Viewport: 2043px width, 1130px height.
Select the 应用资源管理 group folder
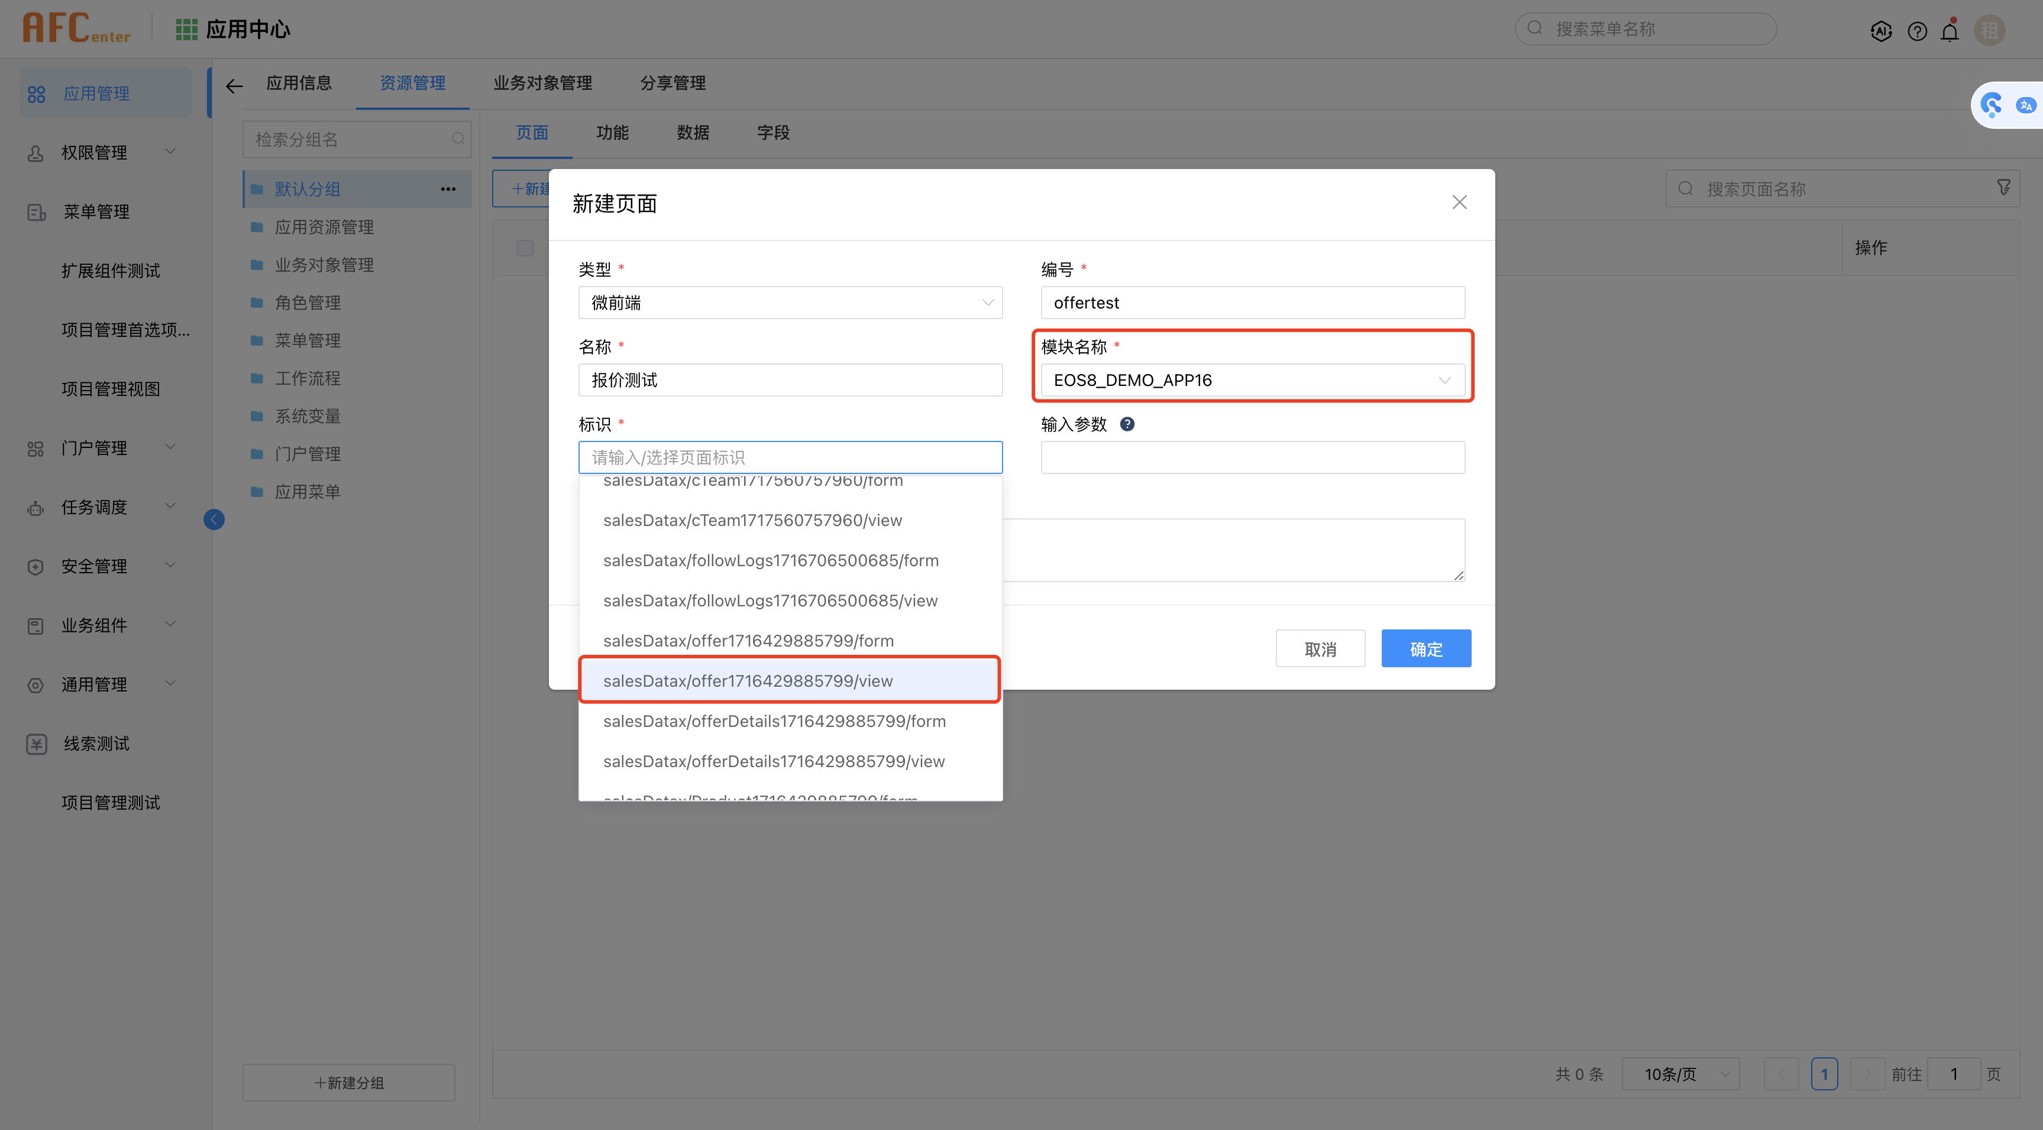324,228
